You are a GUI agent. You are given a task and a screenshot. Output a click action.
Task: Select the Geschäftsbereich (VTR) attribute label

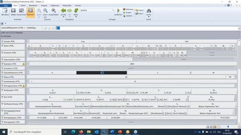(12, 73)
